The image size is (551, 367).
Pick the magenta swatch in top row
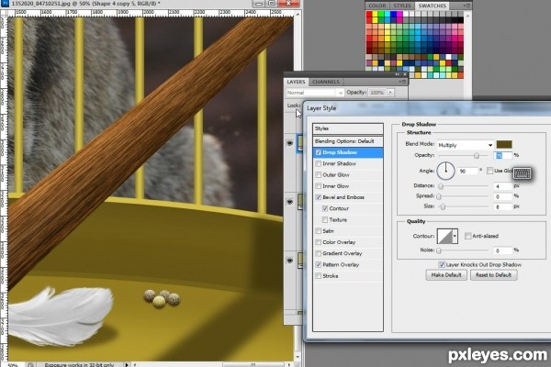pos(399,14)
